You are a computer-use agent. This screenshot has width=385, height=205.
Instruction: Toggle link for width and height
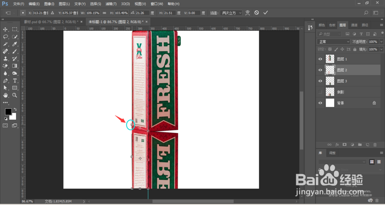[104, 13]
